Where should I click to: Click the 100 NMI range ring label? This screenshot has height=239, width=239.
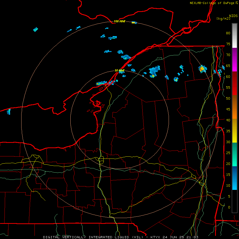pos(119,21)
